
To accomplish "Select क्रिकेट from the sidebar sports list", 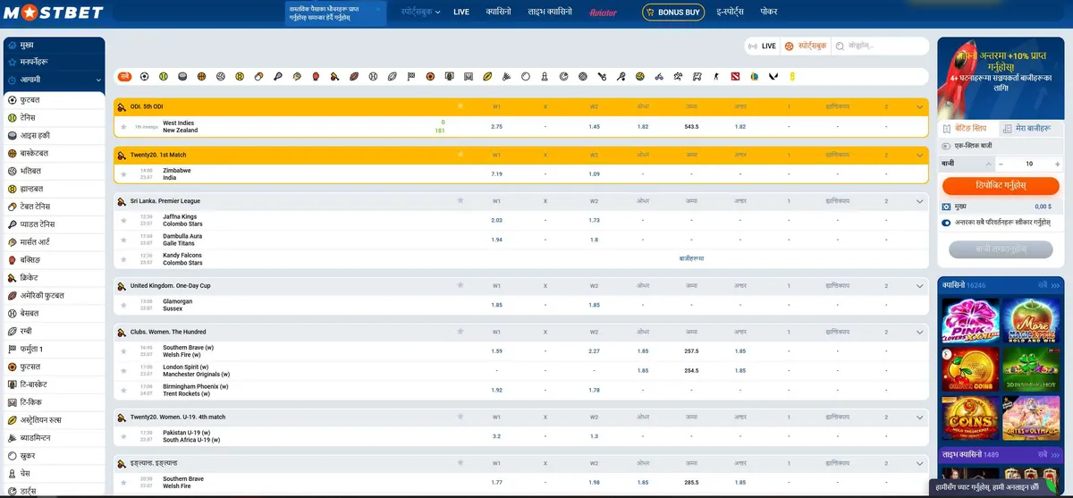I will 55,277.
